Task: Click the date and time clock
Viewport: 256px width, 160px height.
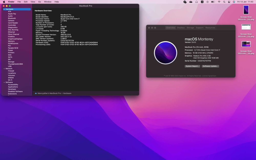Action: (x=245, y=2)
